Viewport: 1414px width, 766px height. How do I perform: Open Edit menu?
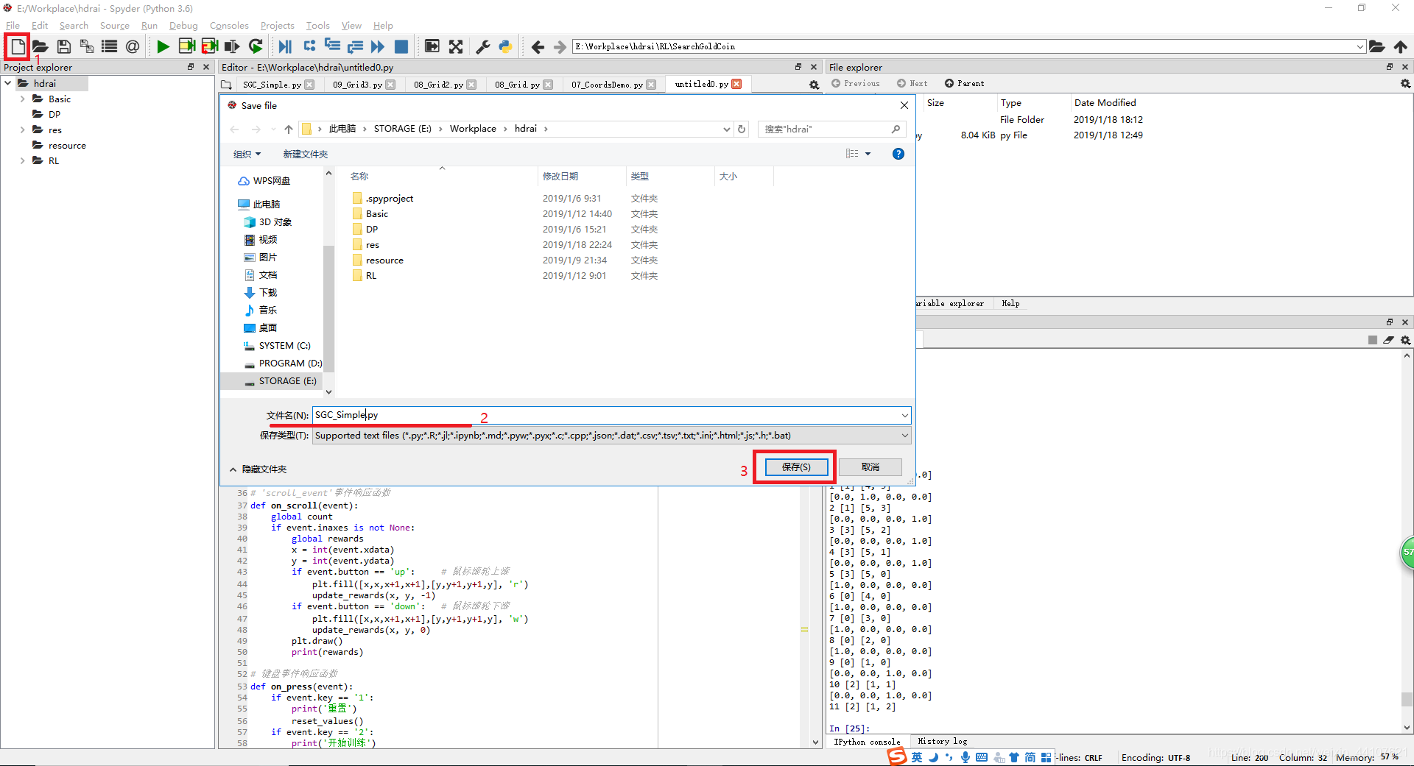(40, 26)
